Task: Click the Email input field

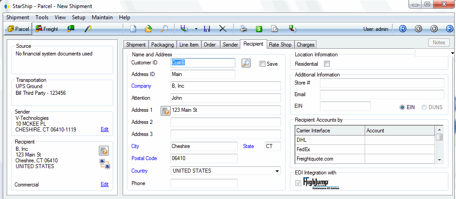Action: pos(382,95)
